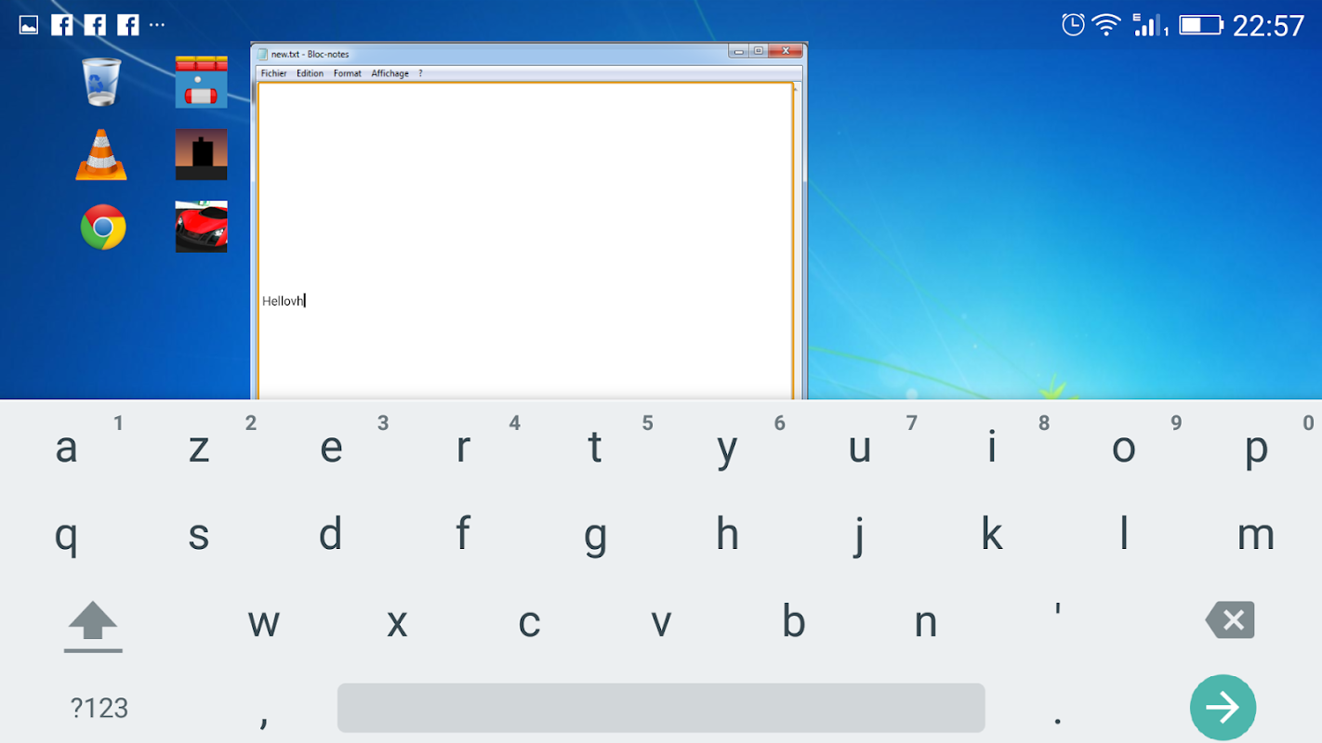Viewport: 1322px width, 743px height.
Task: Open Google Chrome desktop icon
Action: click(103, 227)
